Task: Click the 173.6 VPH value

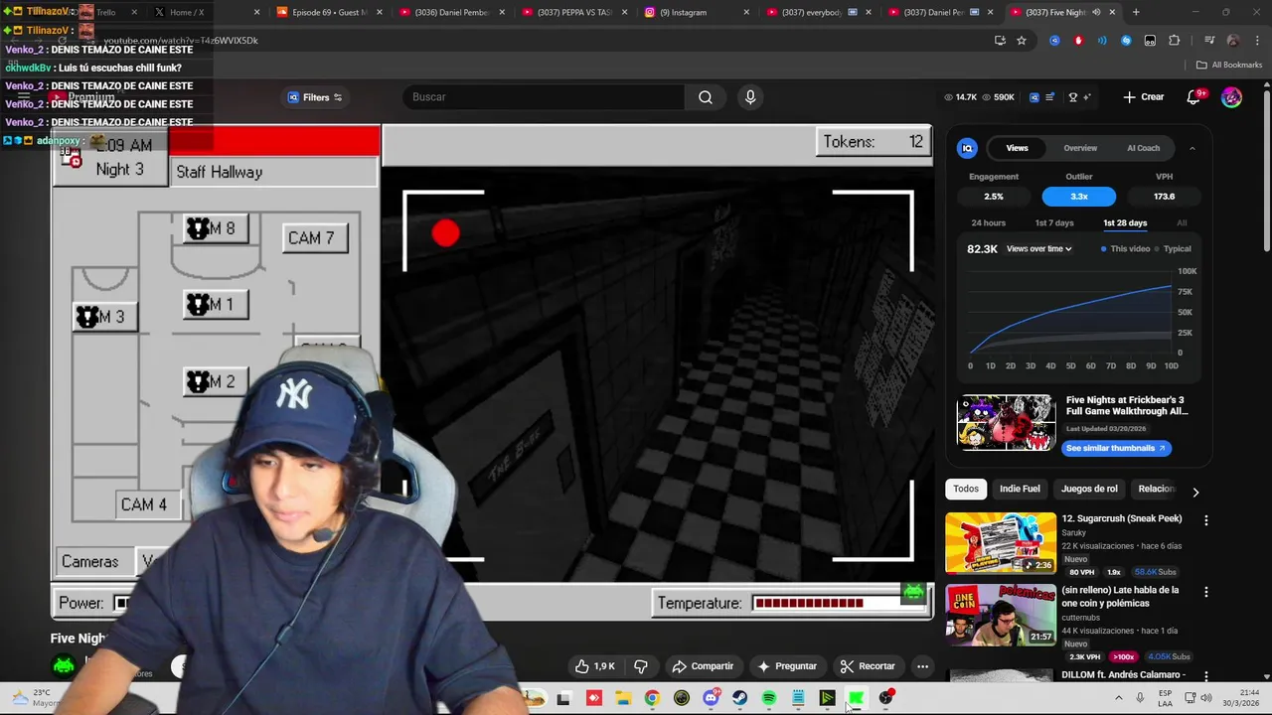Action: pos(1164,197)
